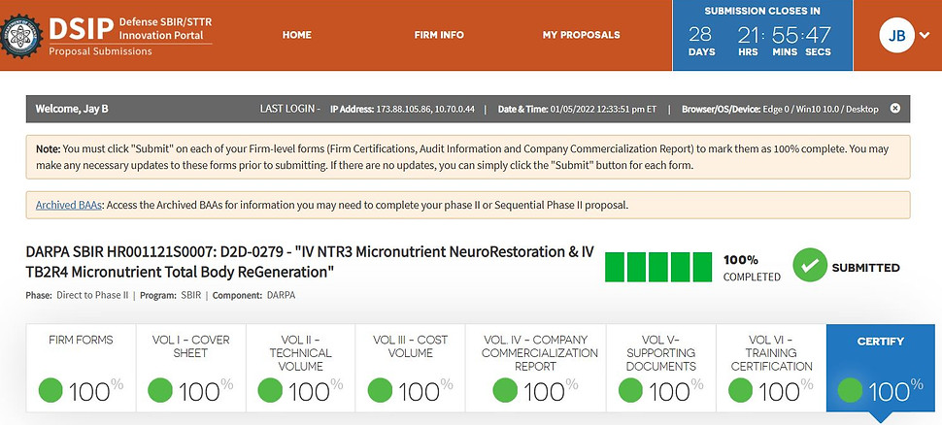The image size is (942, 425).
Task: Click the Defense SBIR/STTR Innovation Portal title
Action: pos(165,28)
